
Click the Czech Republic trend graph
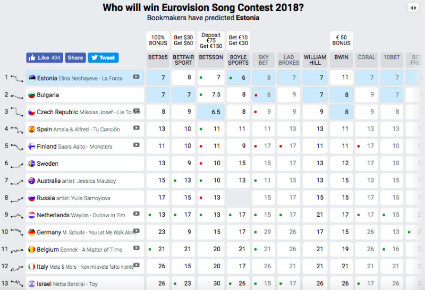(17, 112)
